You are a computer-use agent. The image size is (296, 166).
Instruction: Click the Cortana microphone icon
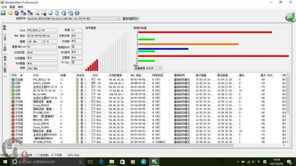[81, 162]
